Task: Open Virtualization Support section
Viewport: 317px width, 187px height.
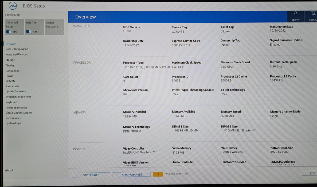Action: [19, 113]
